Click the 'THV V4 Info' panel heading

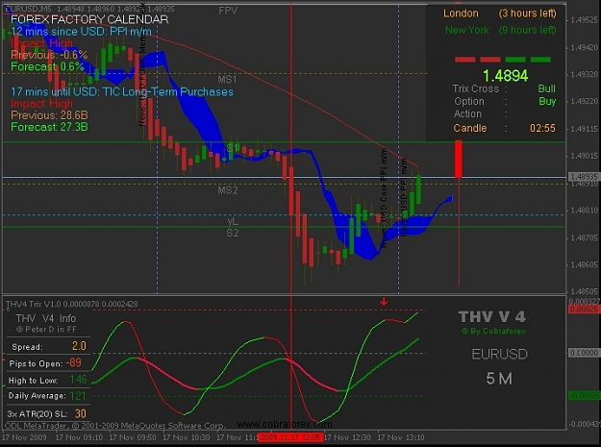pyautogui.click(x=45, y=318)
